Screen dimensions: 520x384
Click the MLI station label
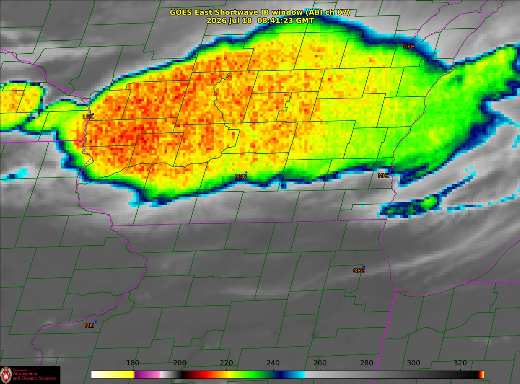pos(90,325)
